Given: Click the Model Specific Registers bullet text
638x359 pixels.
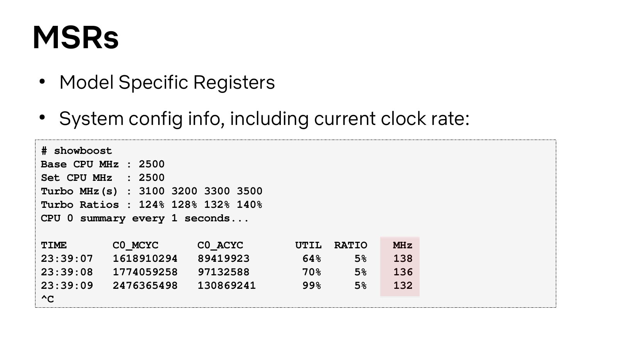Looking at the screenshot, I should [167, 82].
